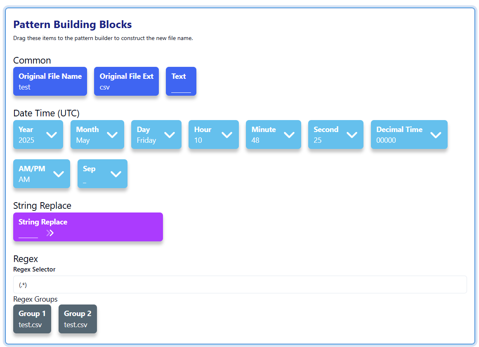Open the Hour block chevron
The width and height of the screenshot is (479, 347).
tap(227, 135)
